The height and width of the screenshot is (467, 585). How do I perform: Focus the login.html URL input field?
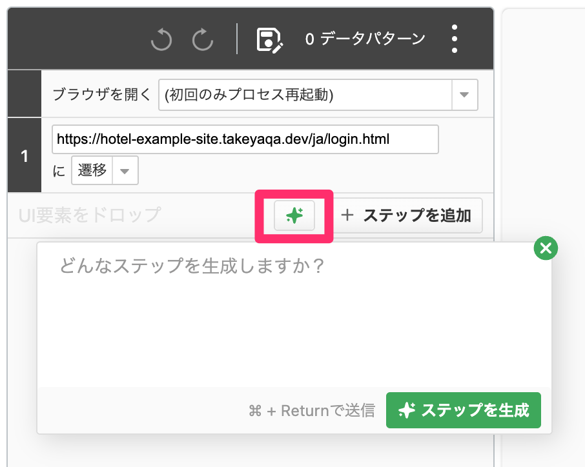245,139
